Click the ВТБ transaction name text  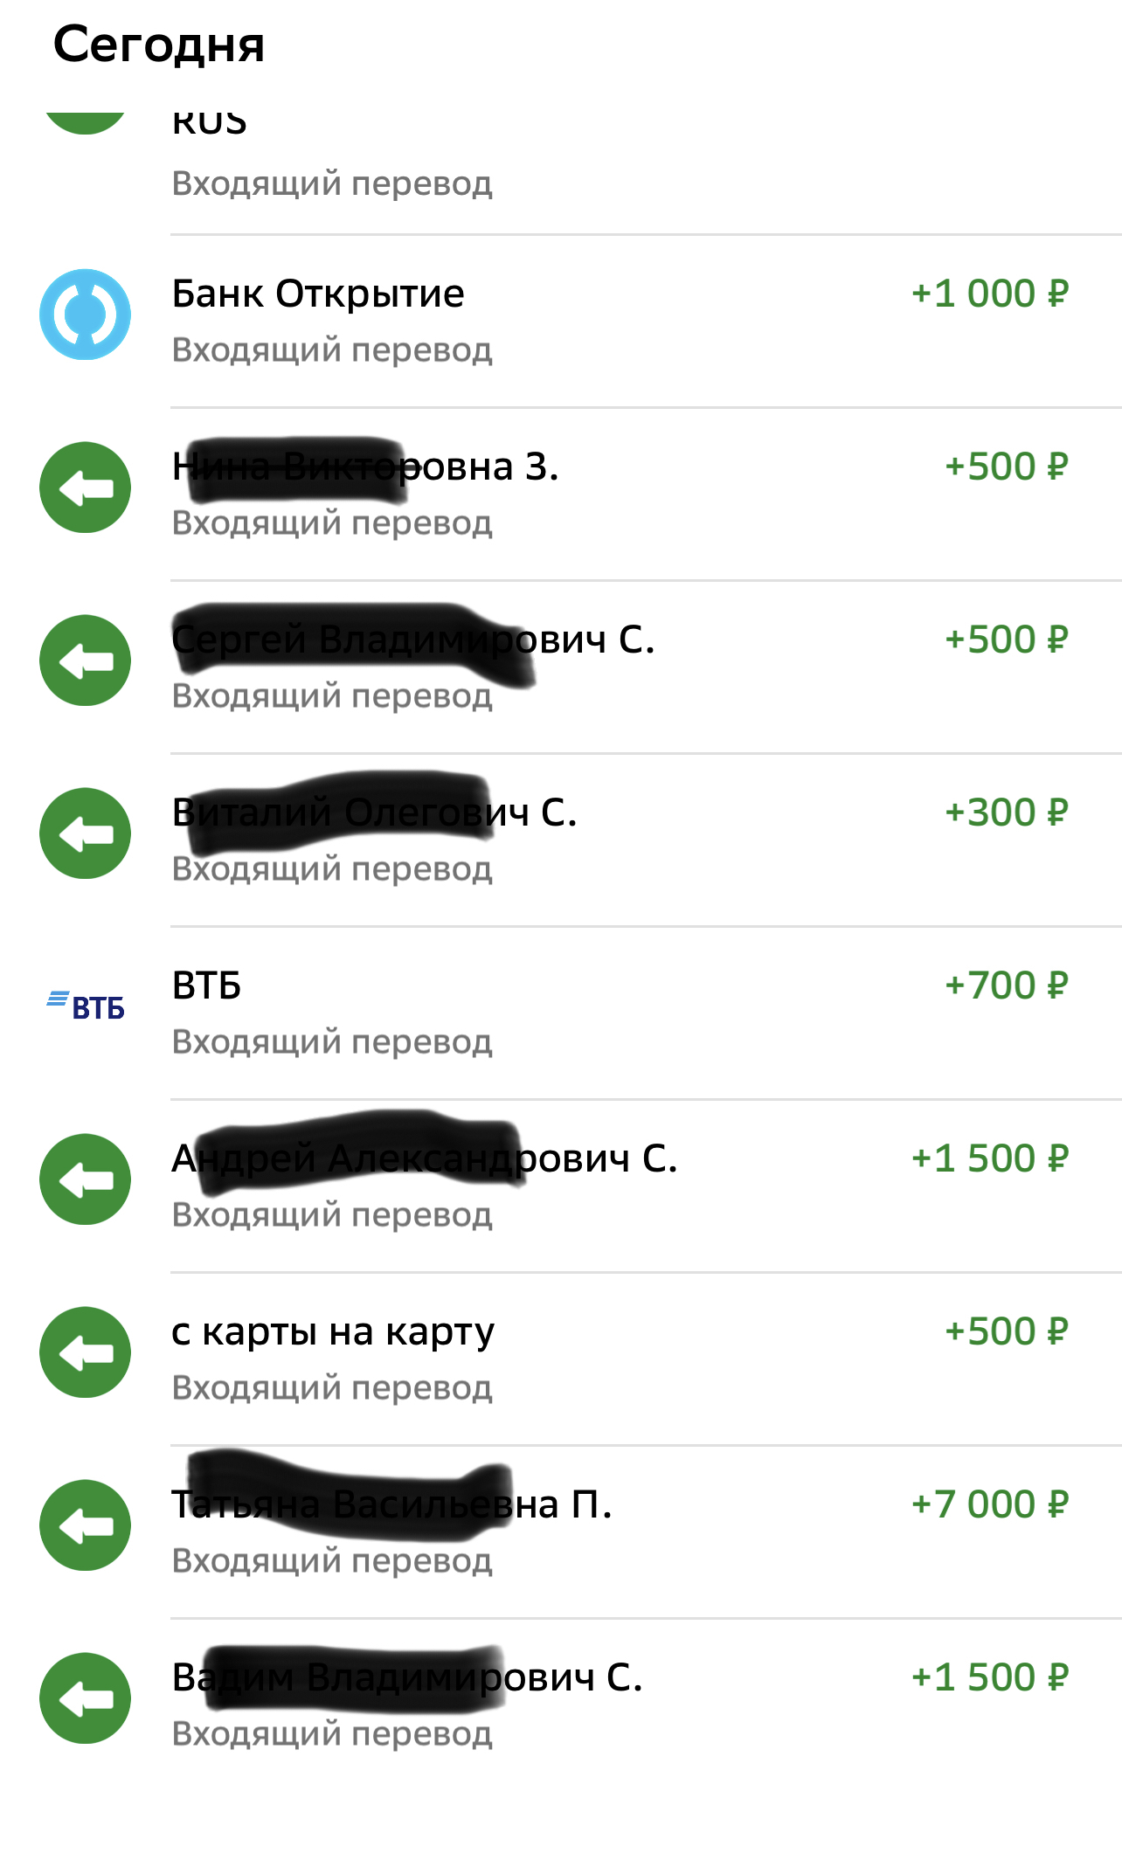pos(206,985)
